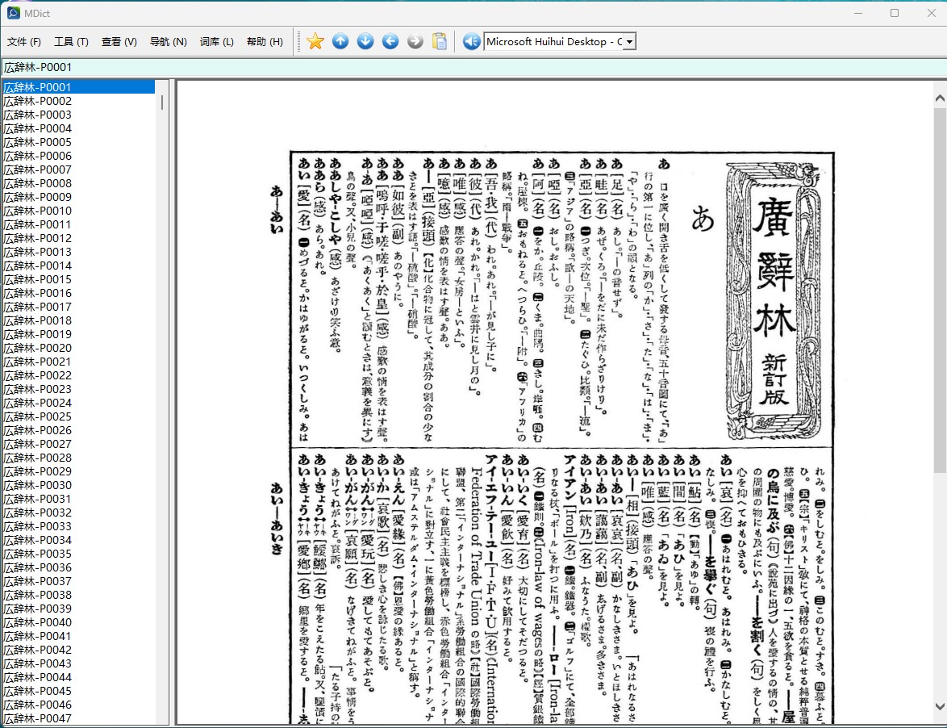The width and height of the screenshot is (947, 728).
Task: Select entry 広辞林-P0023 in the list
Action: (78, 389)
